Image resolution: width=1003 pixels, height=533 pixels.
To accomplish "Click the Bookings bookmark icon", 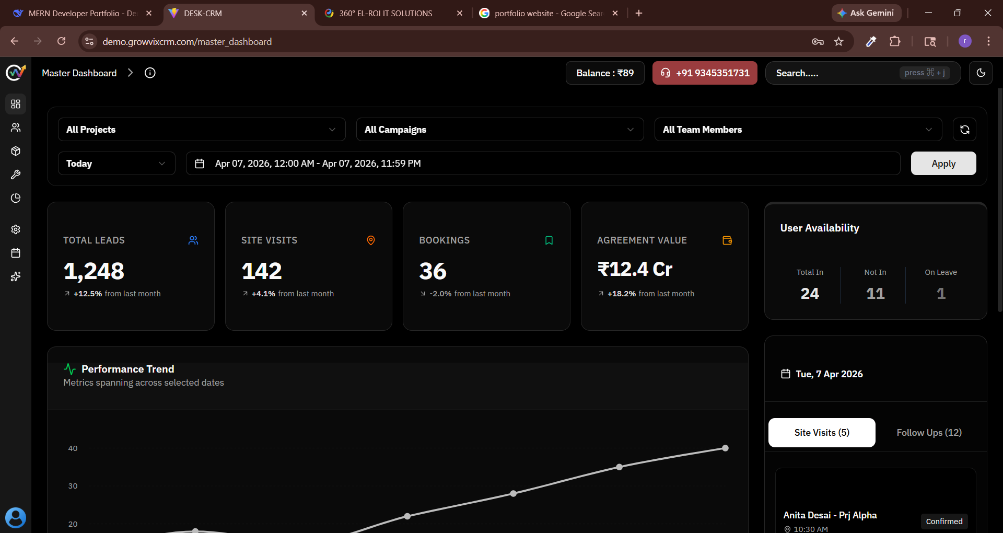I will [x=549, y=240].
